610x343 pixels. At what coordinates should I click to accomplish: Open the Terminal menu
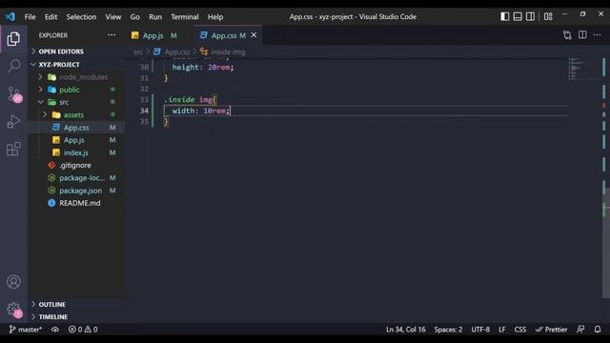(x=185, y=17)
